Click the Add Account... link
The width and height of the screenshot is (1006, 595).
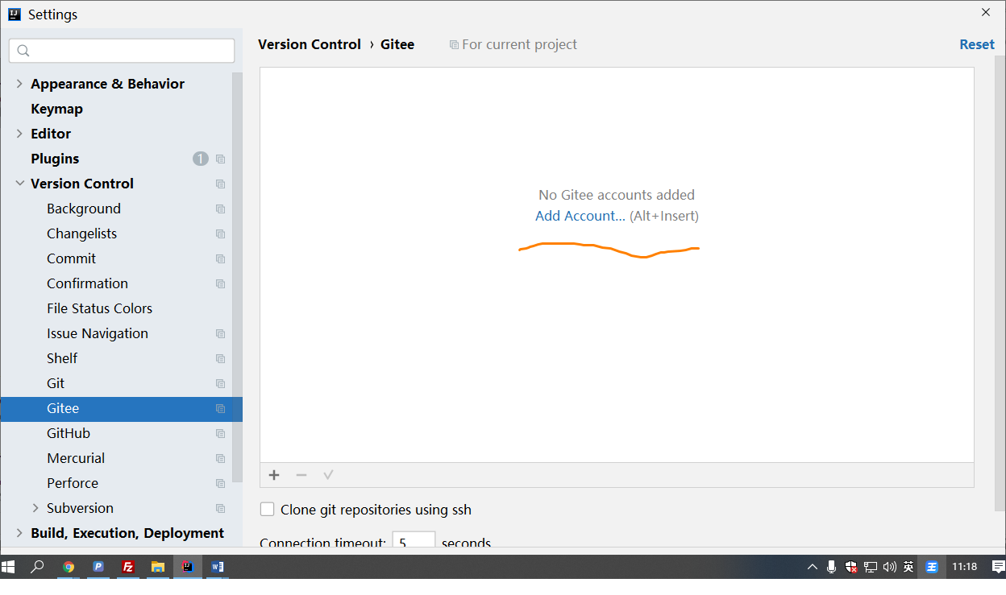[580, 216]
